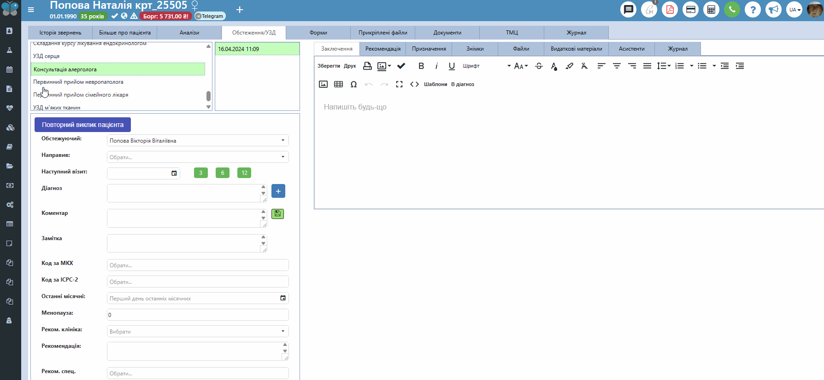
Task: Switch to Аналізи tab
Action: pos(189,33)
